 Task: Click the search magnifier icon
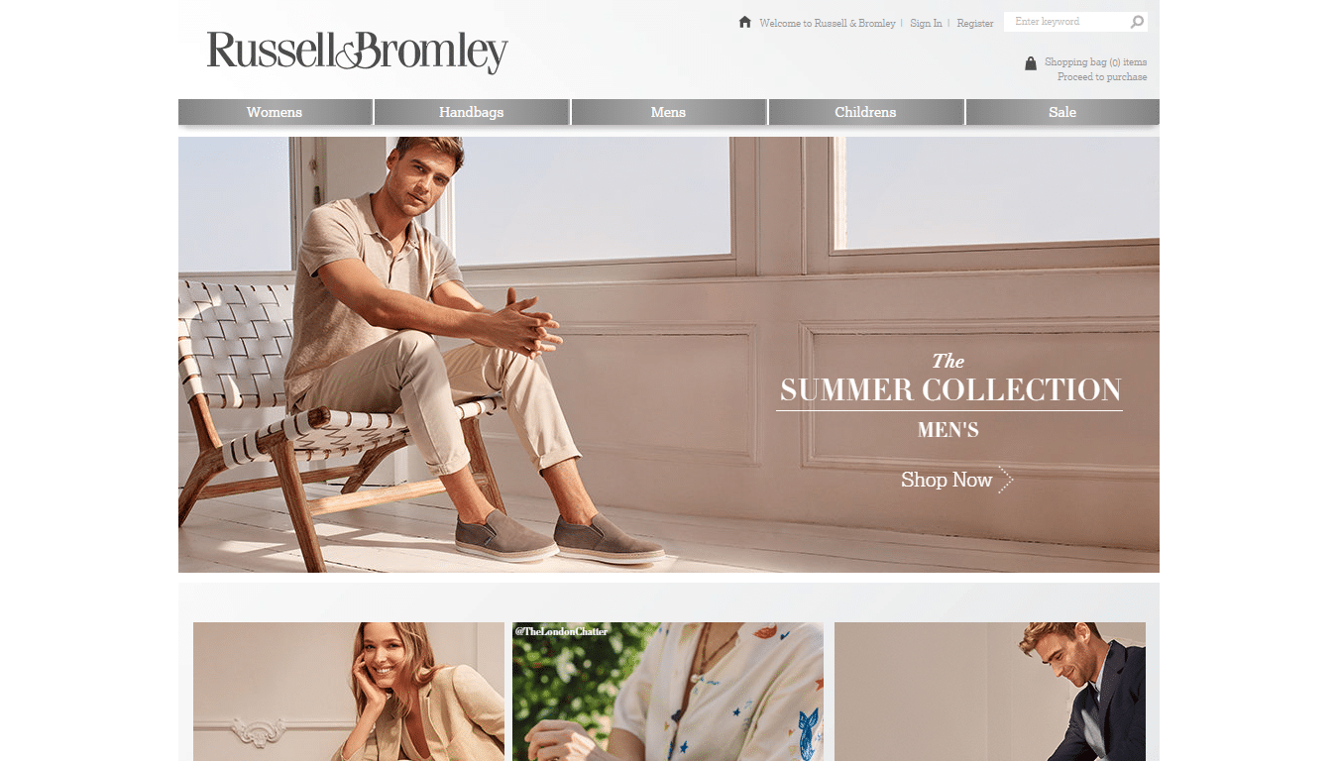(1137, 22)
